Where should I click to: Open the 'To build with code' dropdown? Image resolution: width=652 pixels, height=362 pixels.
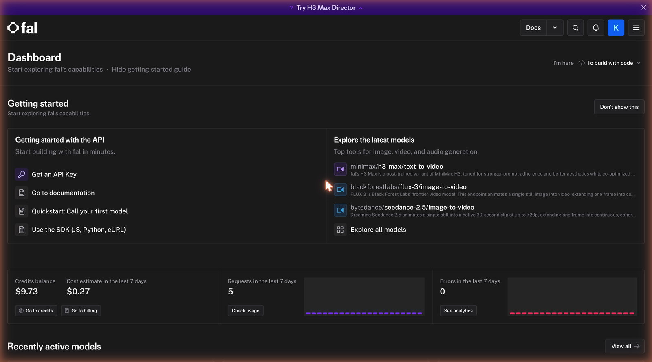tap(609, 63)
